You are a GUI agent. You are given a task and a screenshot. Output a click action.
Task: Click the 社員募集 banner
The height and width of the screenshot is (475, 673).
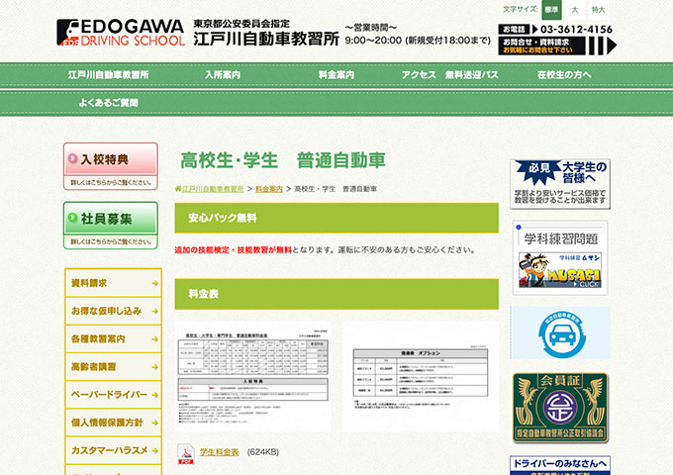coord(111,226)
